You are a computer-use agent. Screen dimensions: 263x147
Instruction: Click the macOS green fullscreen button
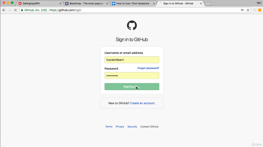point(12,3)
